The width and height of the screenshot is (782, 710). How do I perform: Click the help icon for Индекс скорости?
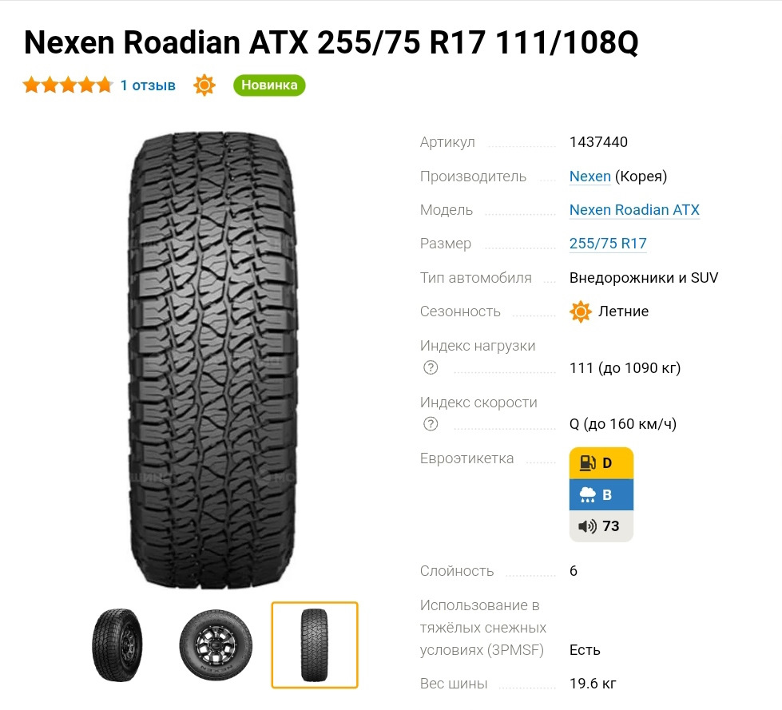pyautogui.click(x=431, y=424)
